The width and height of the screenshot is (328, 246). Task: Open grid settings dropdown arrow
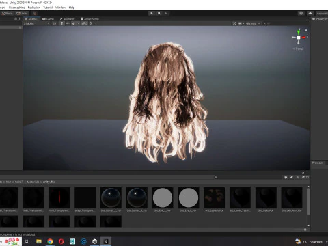[96, 23]
